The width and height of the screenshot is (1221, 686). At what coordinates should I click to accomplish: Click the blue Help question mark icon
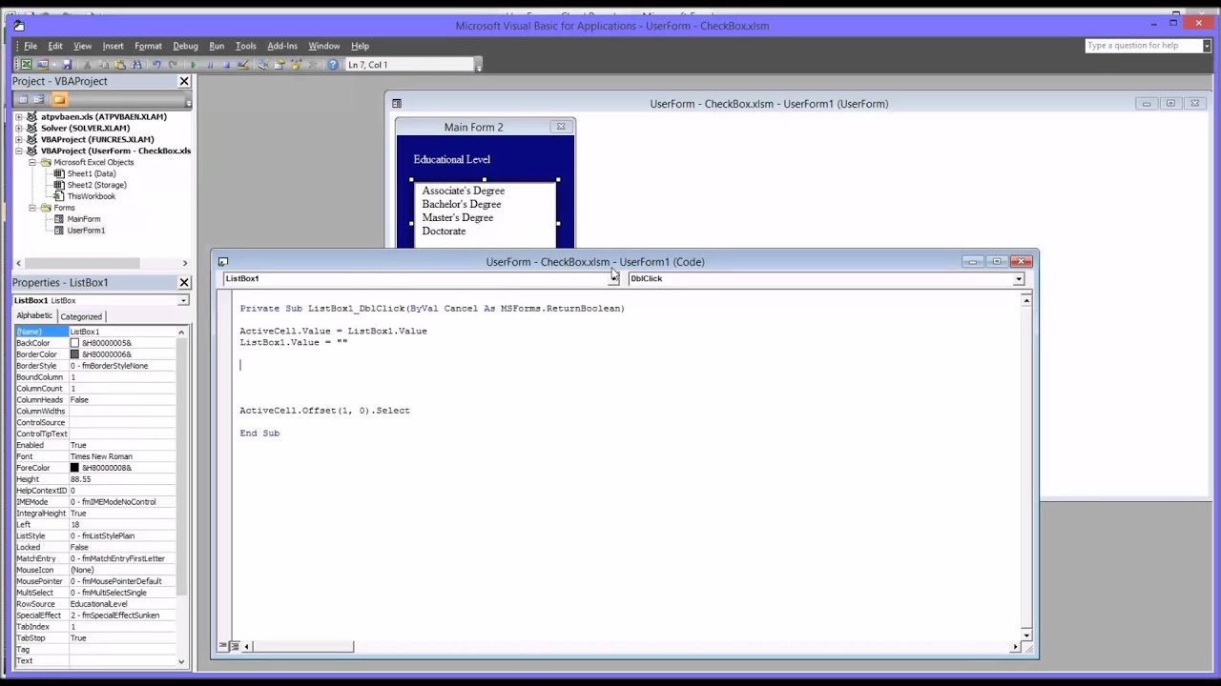(x=333, y=65)
